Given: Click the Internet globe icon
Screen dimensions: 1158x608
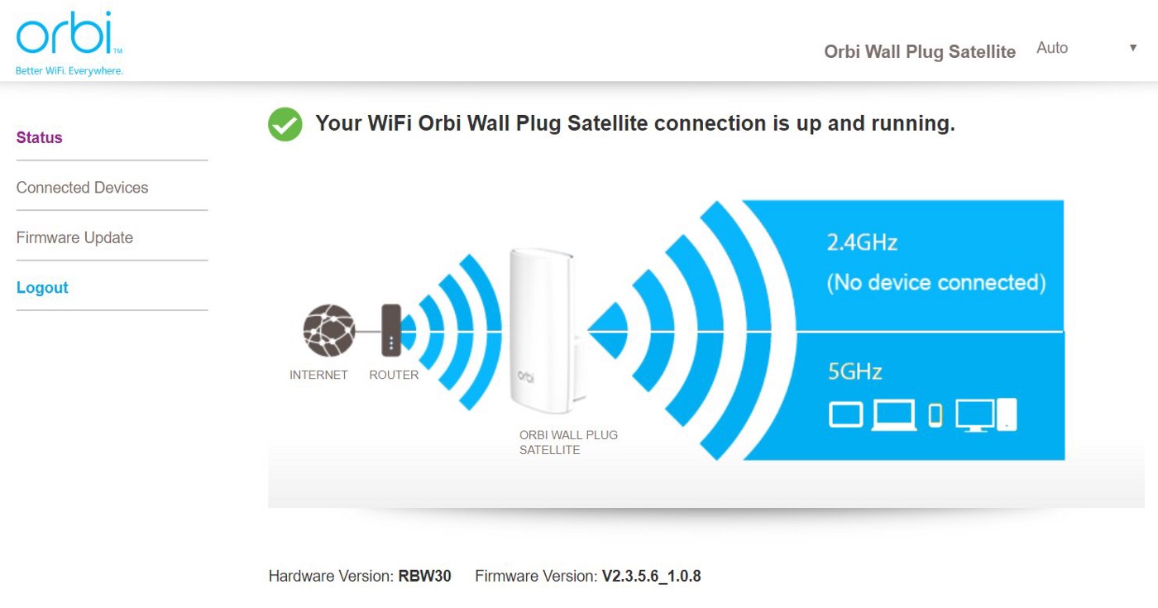Looking at the screenshot, I should 328,330.
